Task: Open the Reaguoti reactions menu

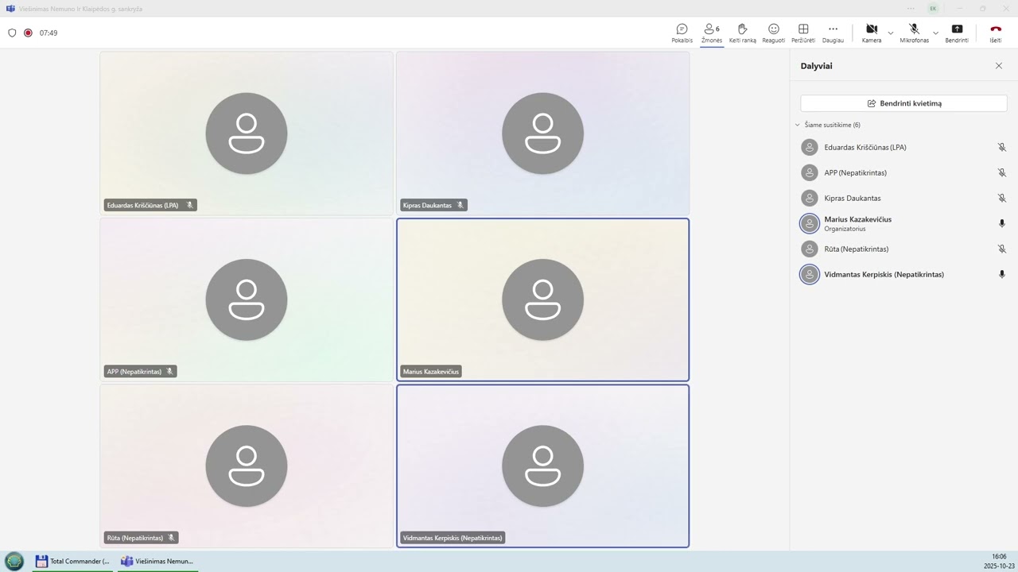Action: pyautogui.click(x=773, y=33)
